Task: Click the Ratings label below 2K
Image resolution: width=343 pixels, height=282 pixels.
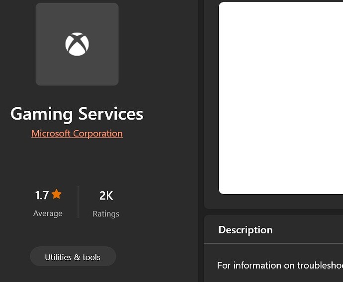Action: tap(106, 214)
